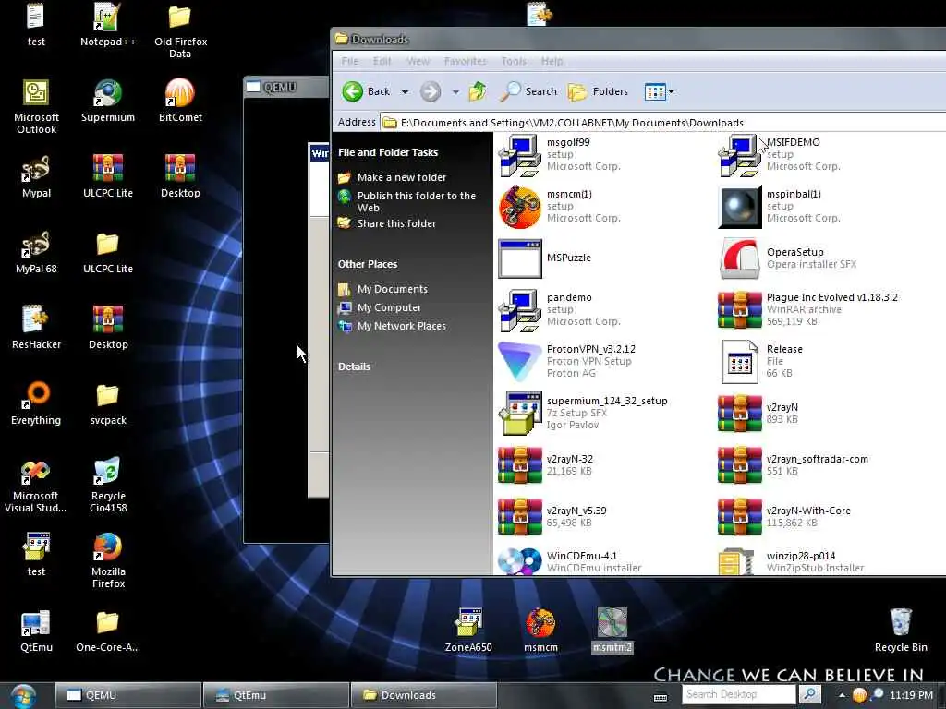Select the ProtonVPN_v3.2.12 installer
946x709 pixels.
567,361
